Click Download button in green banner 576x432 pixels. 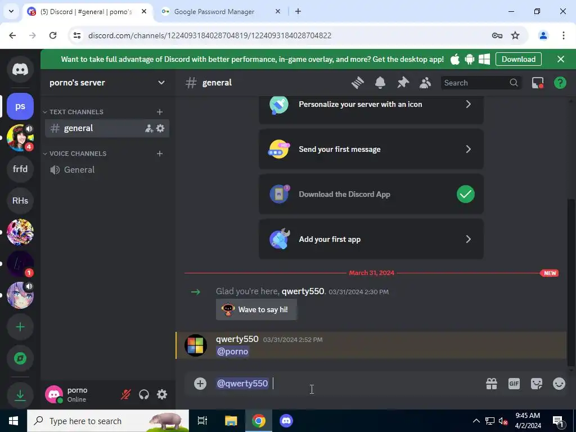click(518, 59)
